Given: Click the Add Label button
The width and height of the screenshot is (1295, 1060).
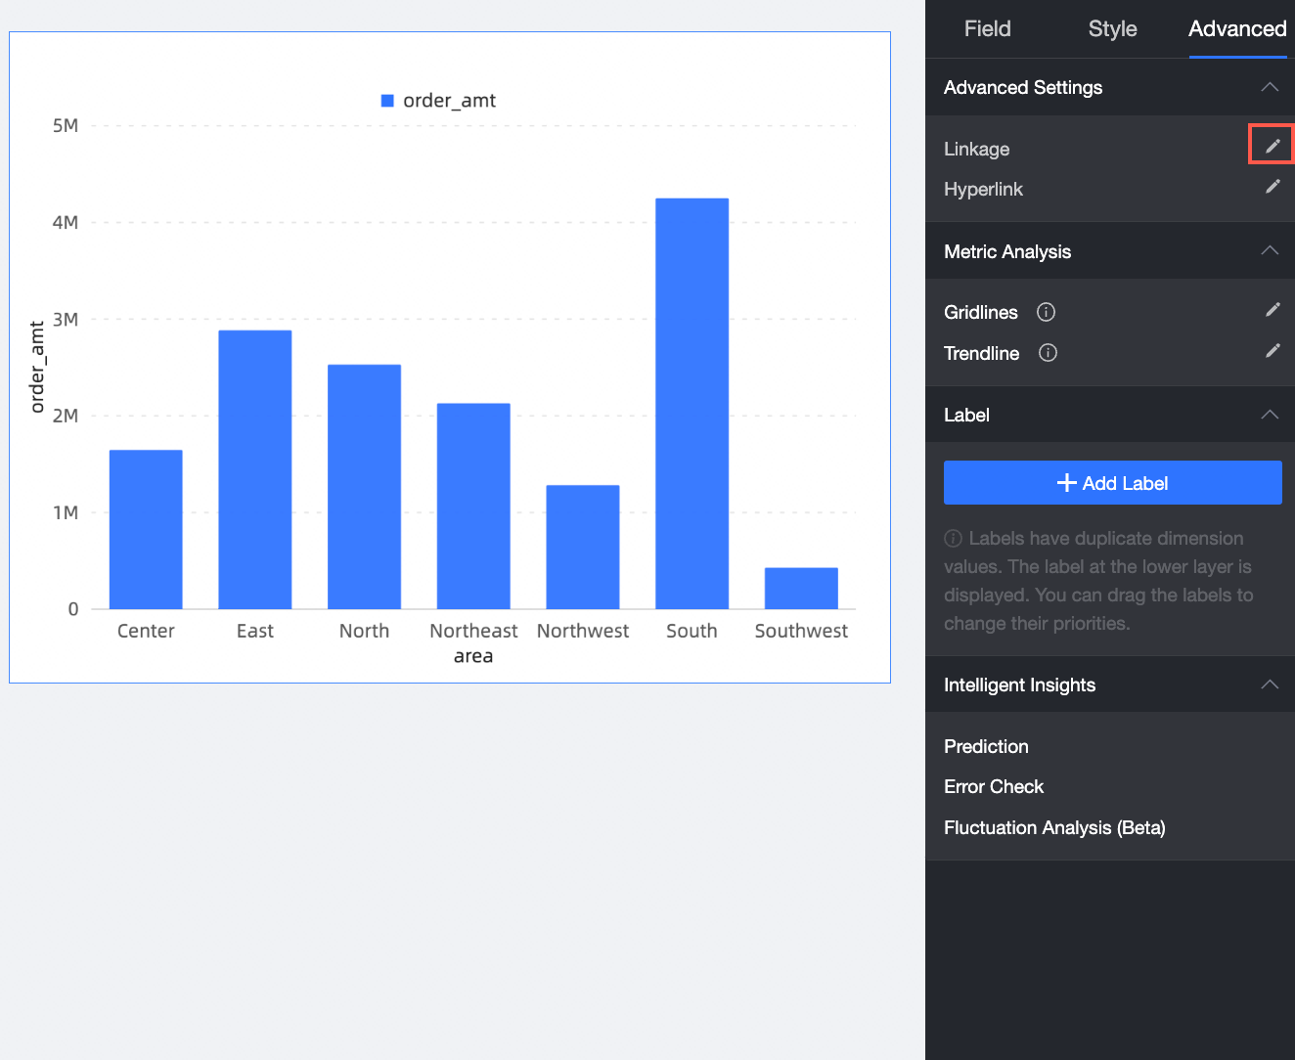Looking at the screenshot, I should click(1112, 483).
